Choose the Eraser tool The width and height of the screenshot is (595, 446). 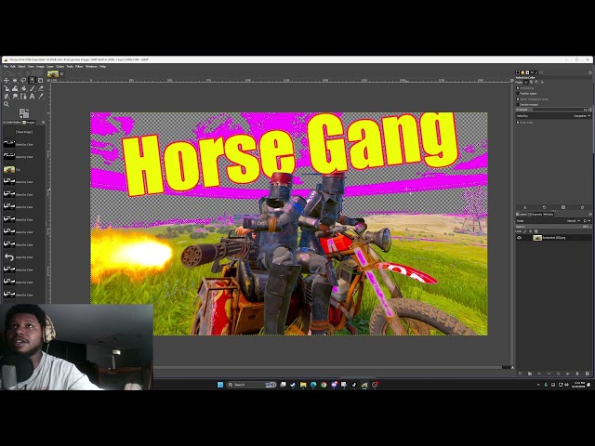[x=41, y=89]
